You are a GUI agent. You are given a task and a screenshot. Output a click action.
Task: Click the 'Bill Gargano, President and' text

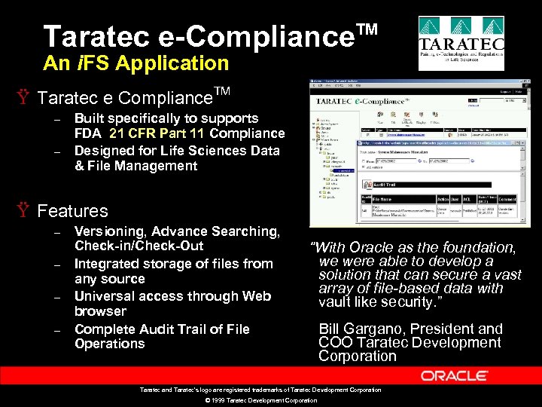pyautogui.click(x=410, y=329)
